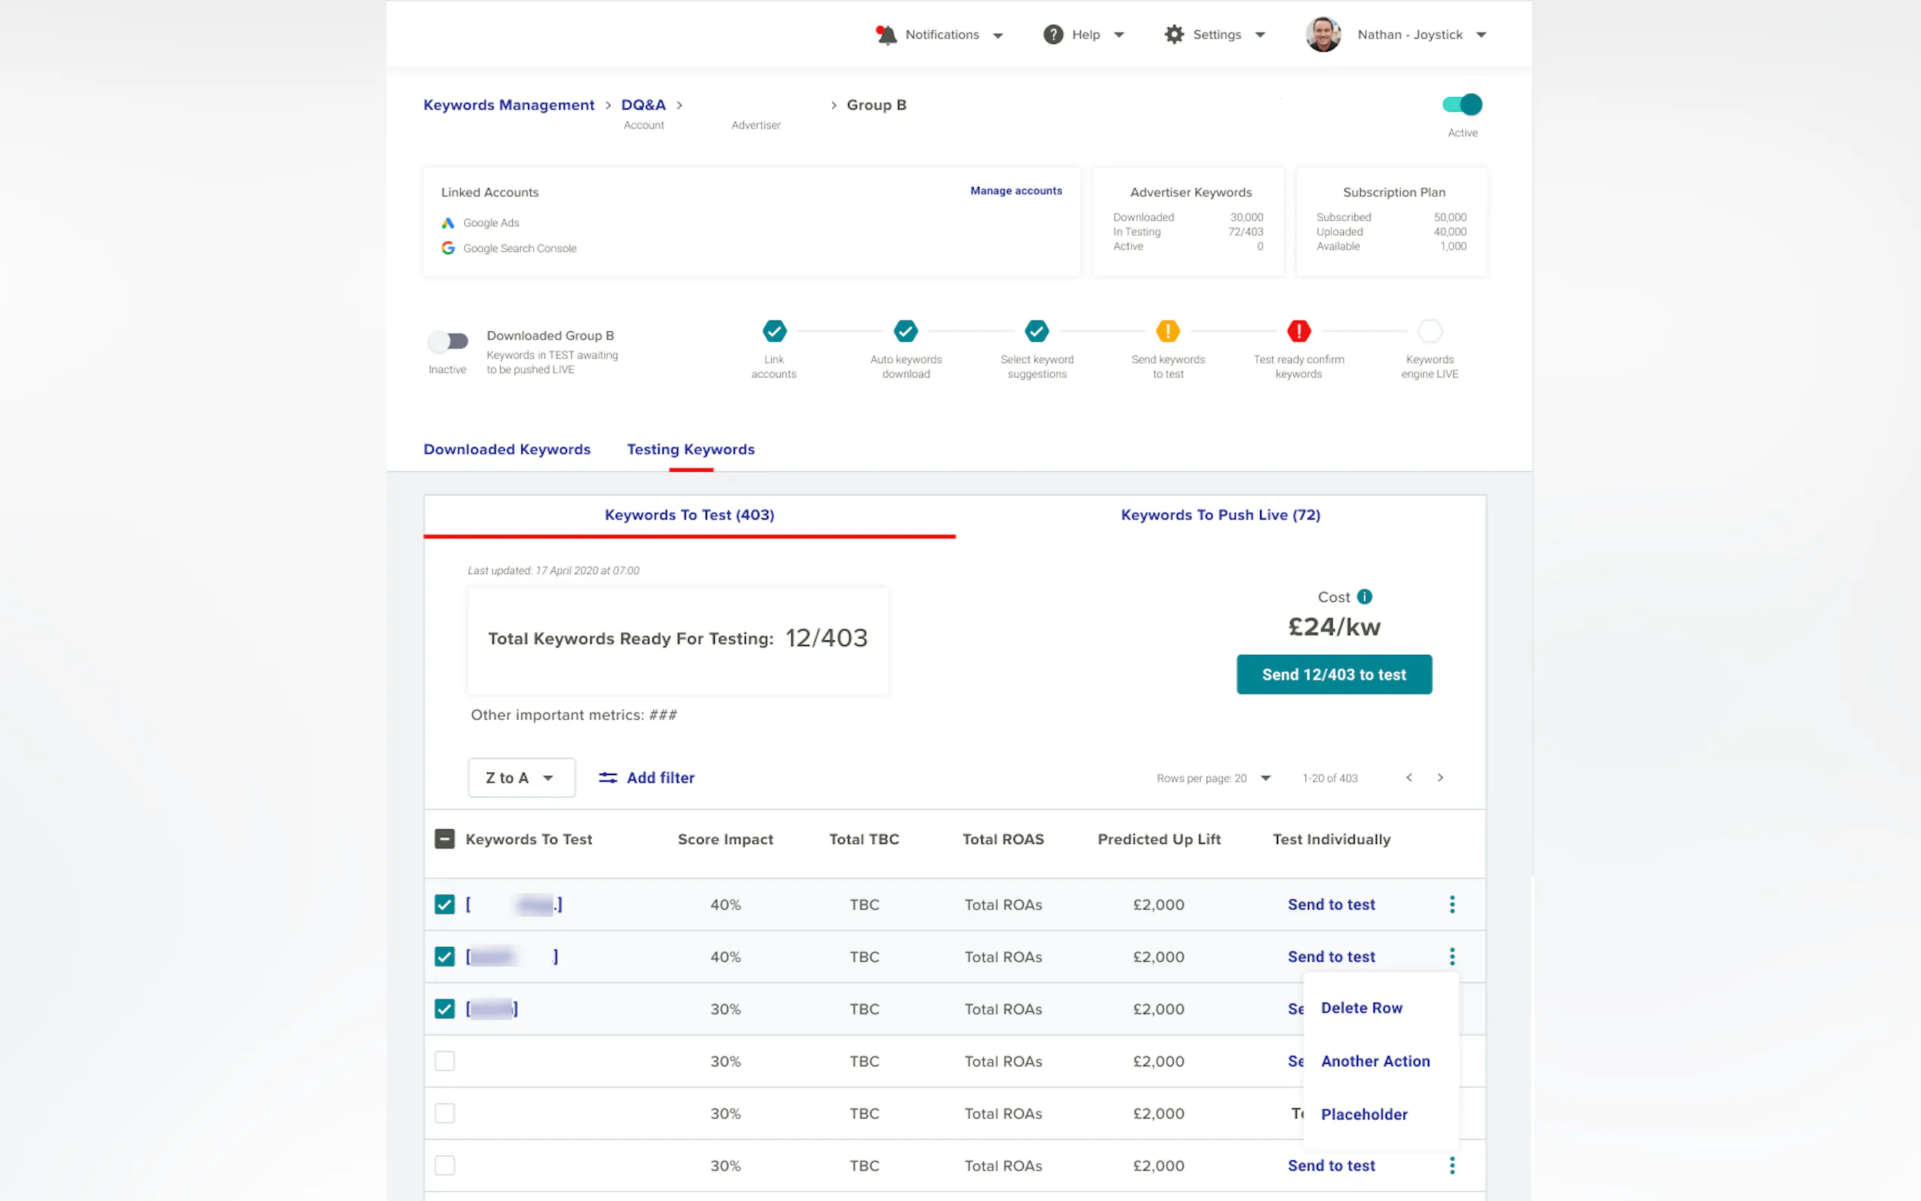The width and height of the screenshot is (1921, 1201).
Task: Open the Z to A sort dropdown
Action: [x=521, y=777]
